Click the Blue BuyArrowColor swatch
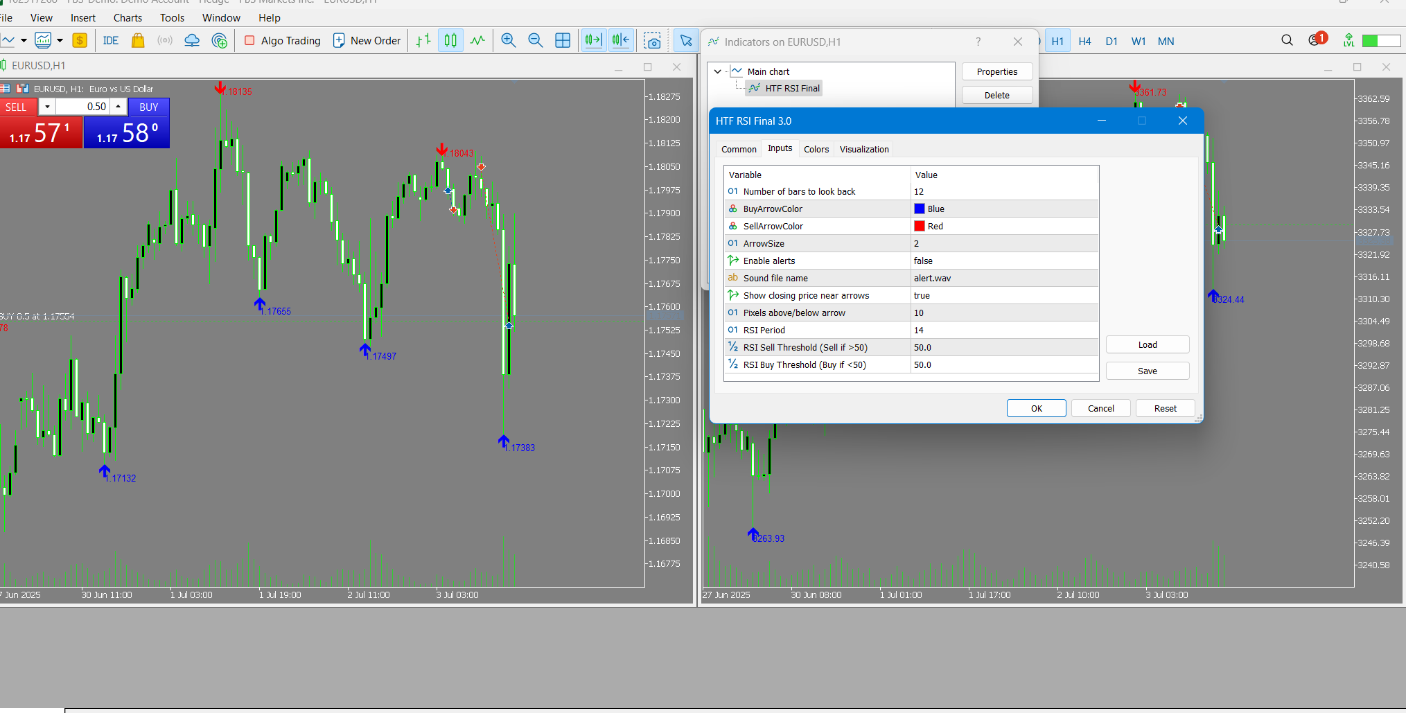1406x713 pixels. click(920, 209)
